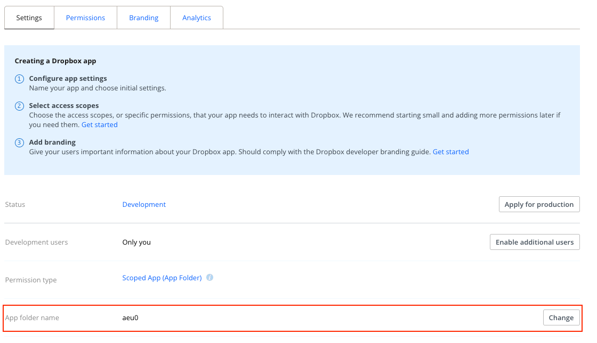Viewport: 597px width, 343px height.
Task: Click Apply for production button
Action: point(539,204)
